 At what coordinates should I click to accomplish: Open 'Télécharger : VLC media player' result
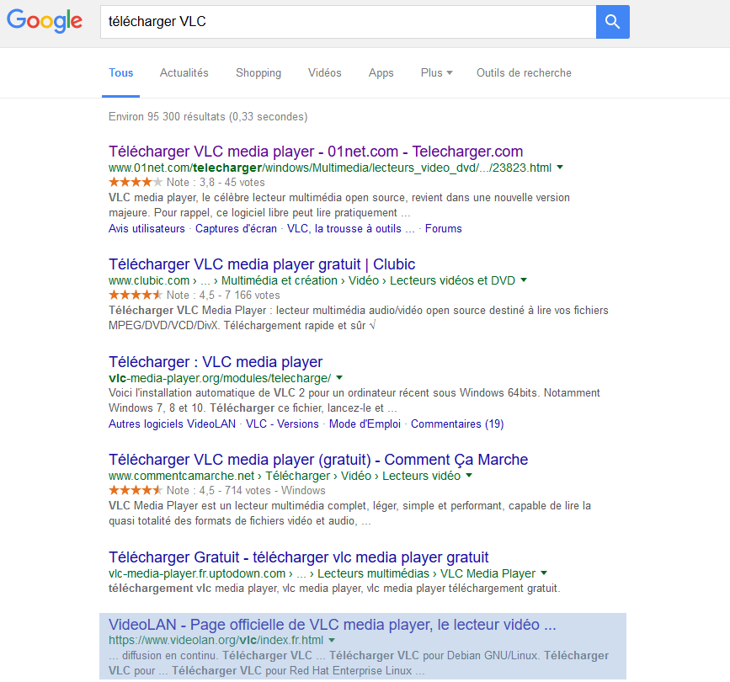(216, 362)
